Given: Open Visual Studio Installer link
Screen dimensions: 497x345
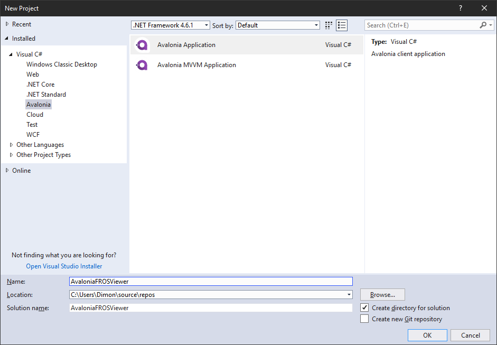Looking at the screenshot, I should 63,266.
